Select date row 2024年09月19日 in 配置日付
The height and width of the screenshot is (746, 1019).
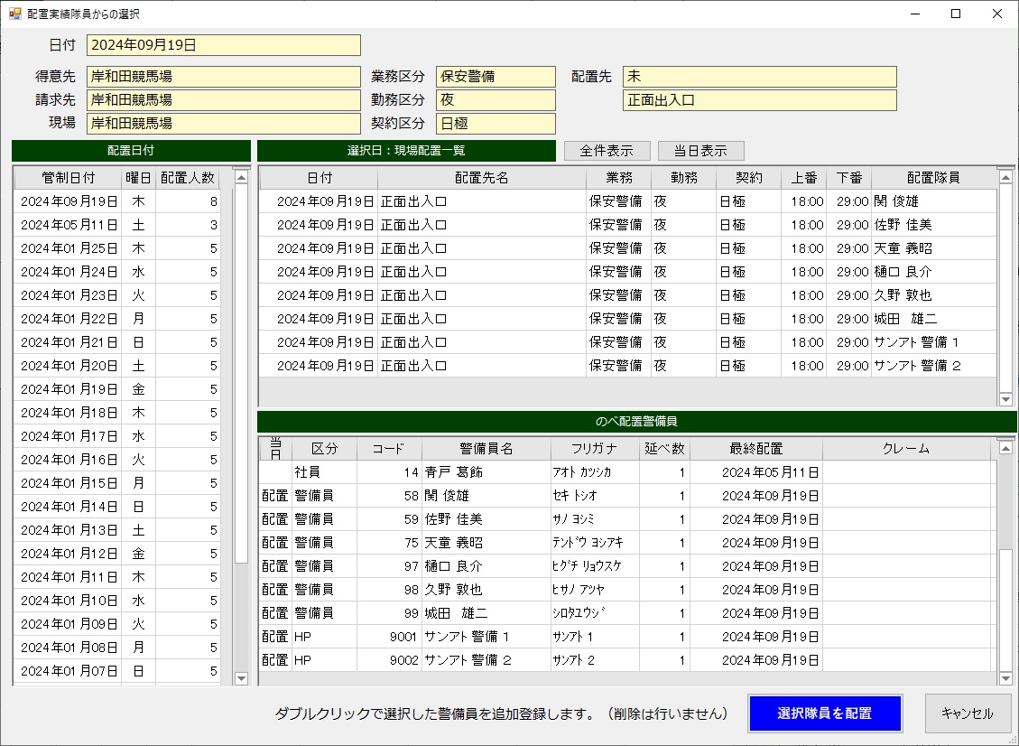click(117, 201)
